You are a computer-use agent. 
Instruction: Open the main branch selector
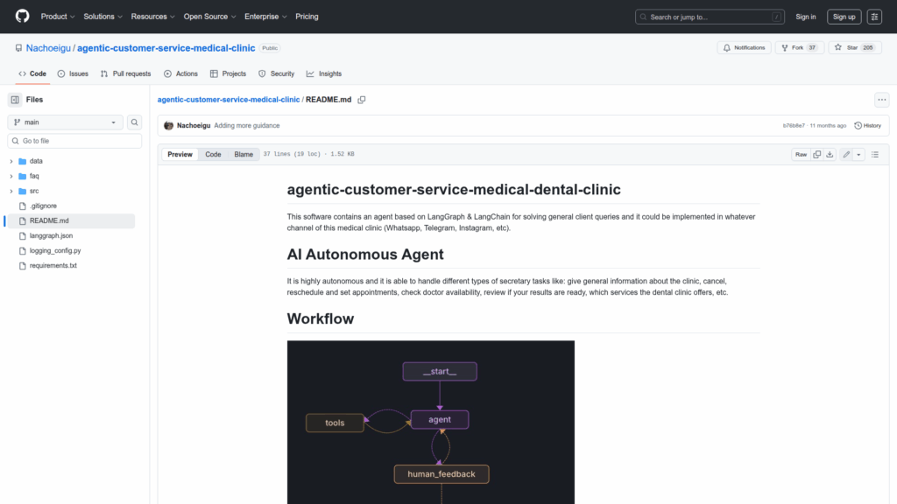[65, 122]
